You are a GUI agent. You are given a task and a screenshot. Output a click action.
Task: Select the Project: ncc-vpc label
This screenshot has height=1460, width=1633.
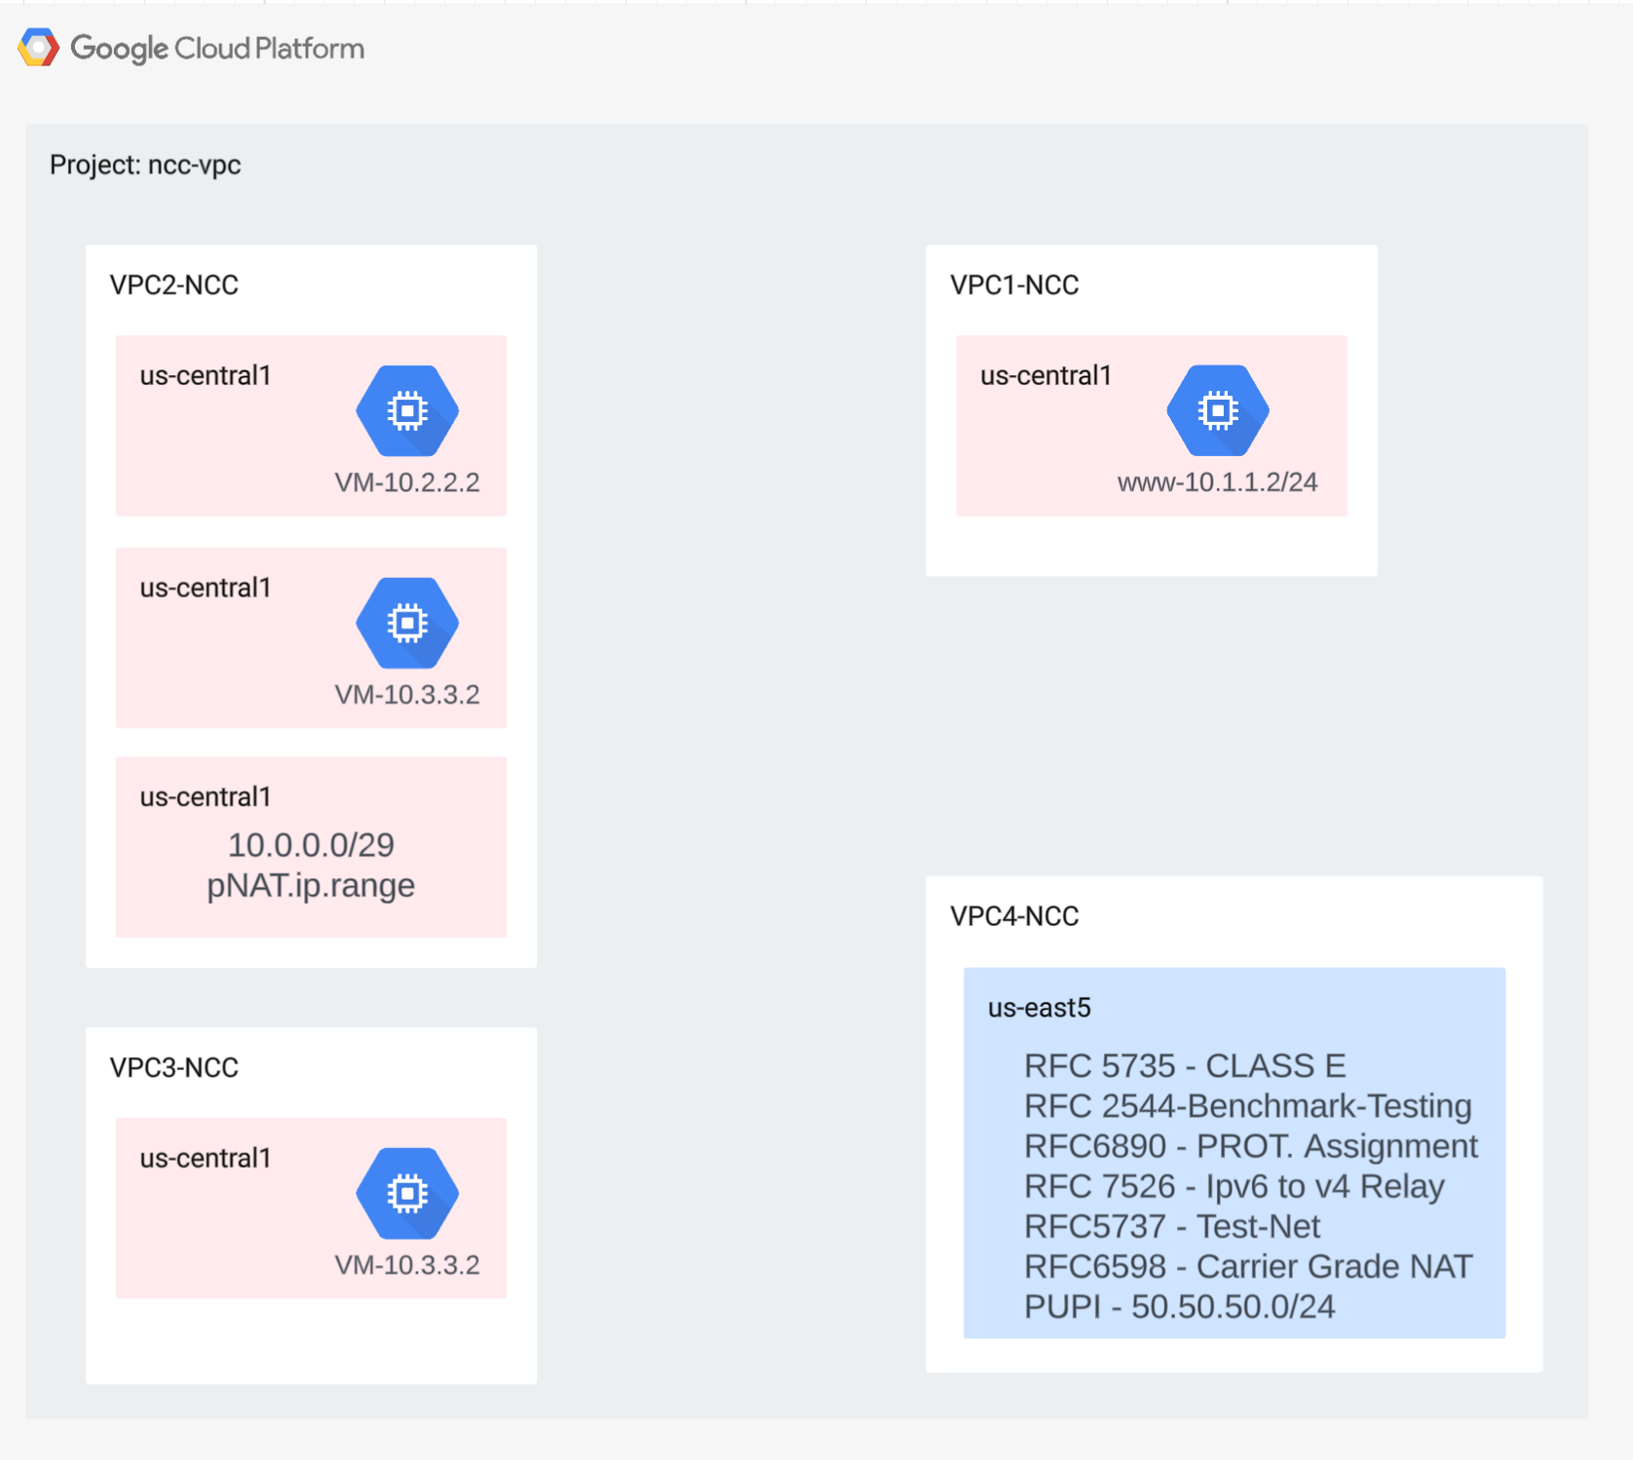pyautogui.click(x=145, y=165)
